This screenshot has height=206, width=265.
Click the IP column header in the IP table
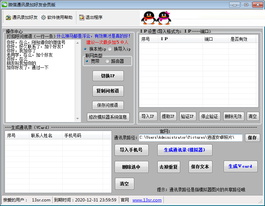point(180,39)
